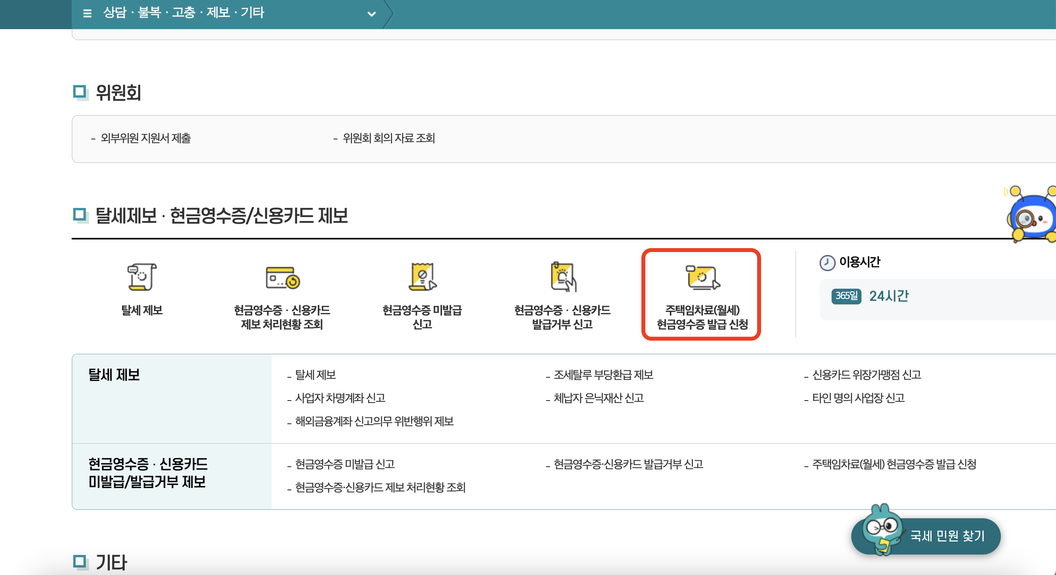Open the hamburger menu in the header
The height and width of the screenshot is (575, 1056).
click(x=87, y=13)
